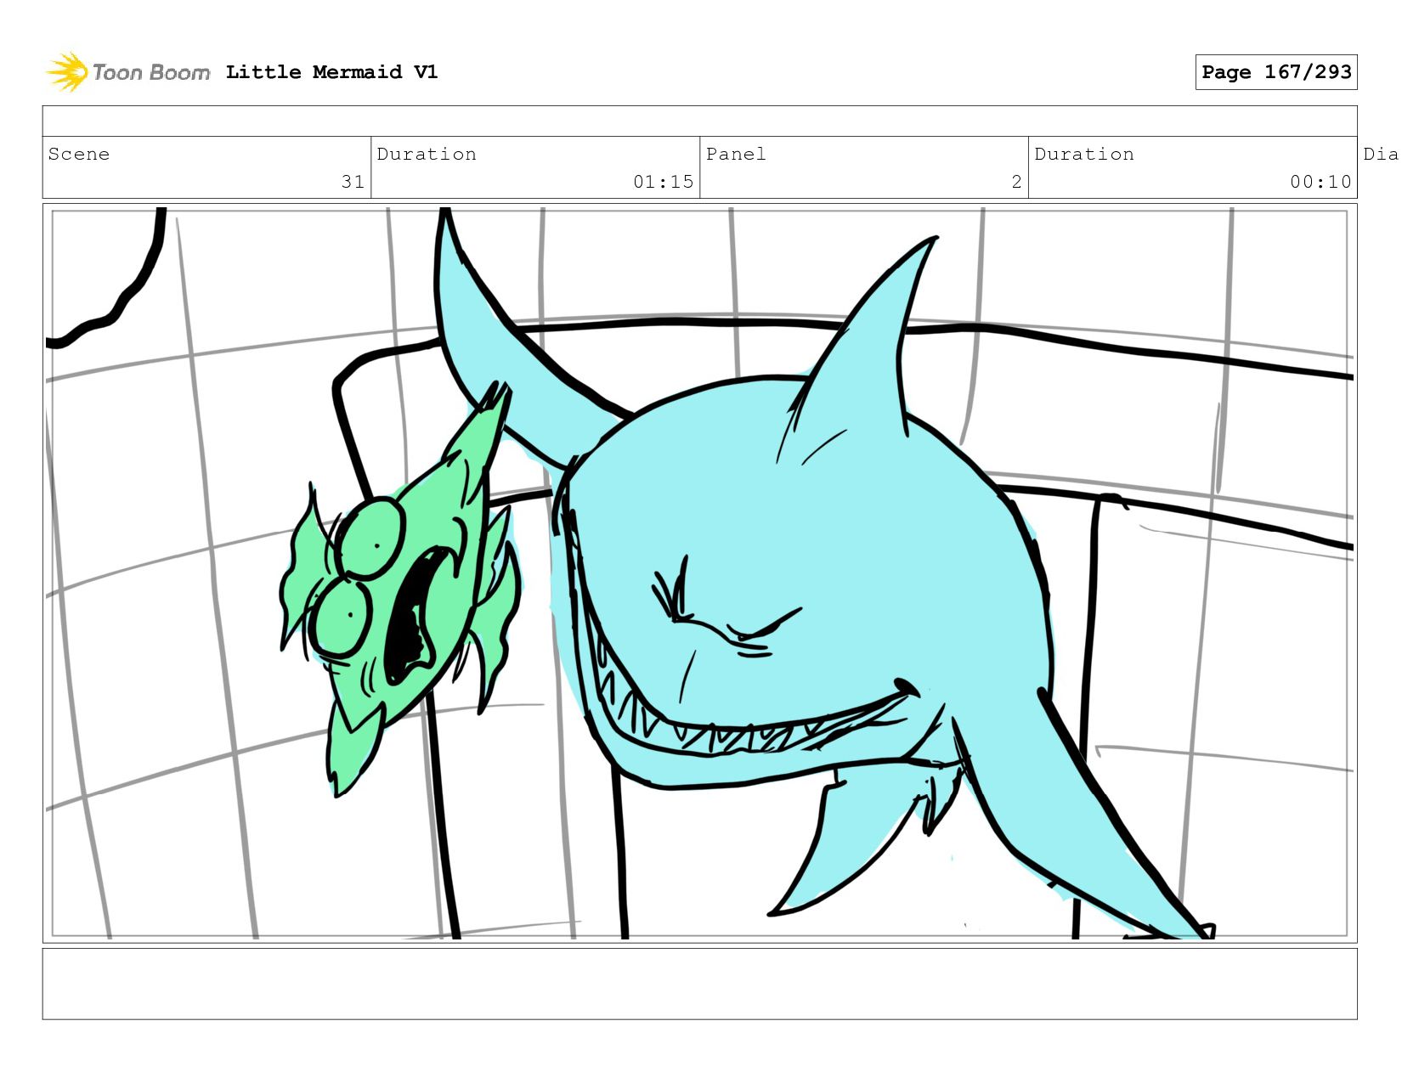
Task: Click the scene duration value '01:15'
Action: (663, 182)
